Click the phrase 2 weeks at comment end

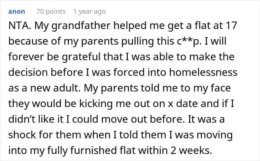191,150
